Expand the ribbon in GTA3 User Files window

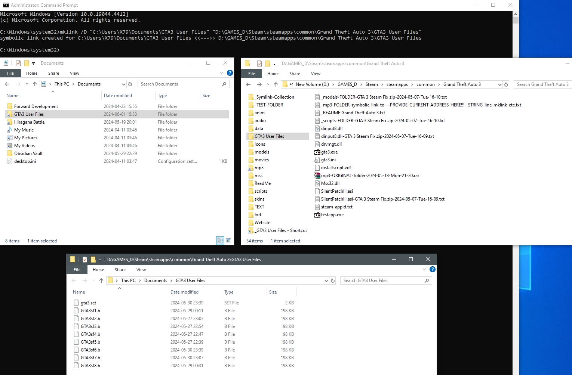tap(424, 269)
